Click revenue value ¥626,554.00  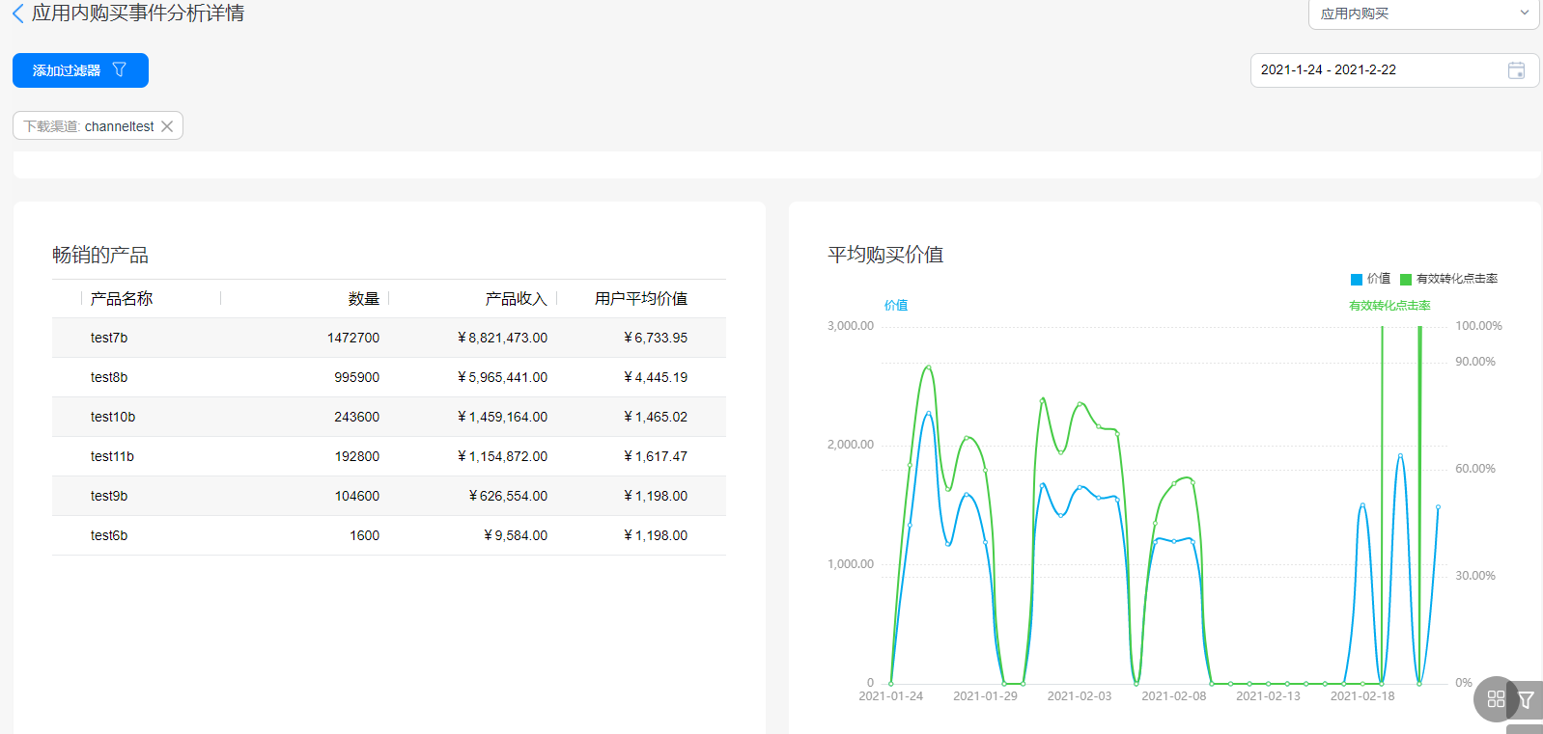pyautogui.click(x=508, y=496)
